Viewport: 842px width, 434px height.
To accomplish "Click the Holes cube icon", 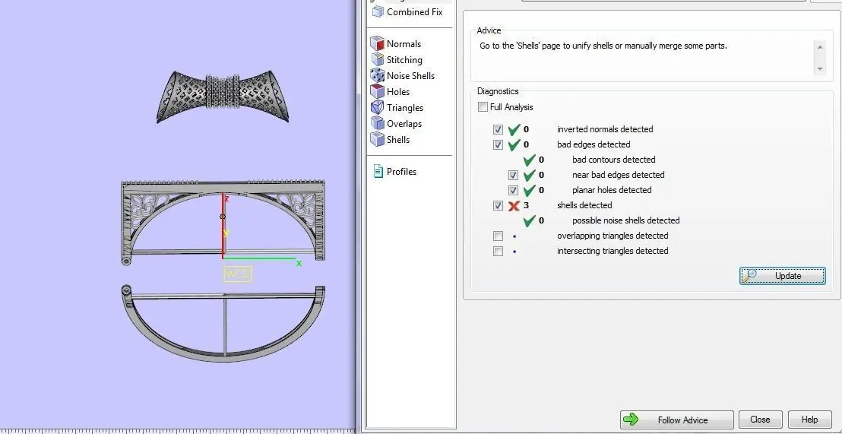I will tap(378, 92).
